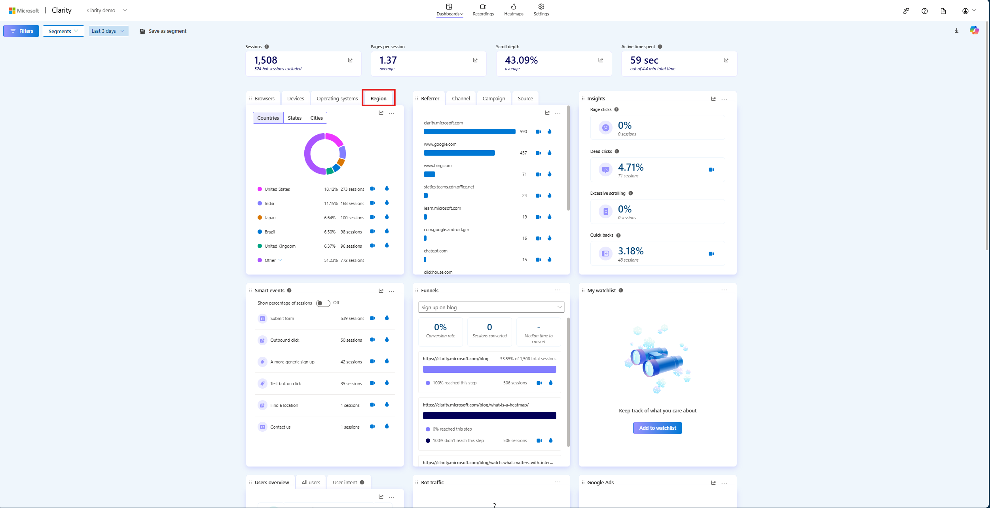Image resolution: width=990 pixels, height=508 pixels.
Task: Click the Japan orange legend dot
Action: (x=260, y=218)
